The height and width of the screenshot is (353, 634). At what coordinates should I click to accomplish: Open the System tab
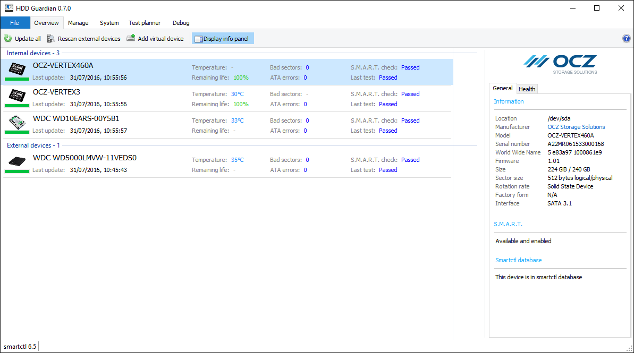click(109, 23)
